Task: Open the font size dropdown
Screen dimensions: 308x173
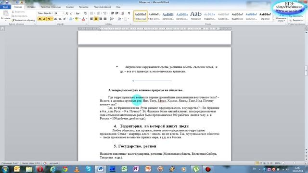Action: [63, 13]
